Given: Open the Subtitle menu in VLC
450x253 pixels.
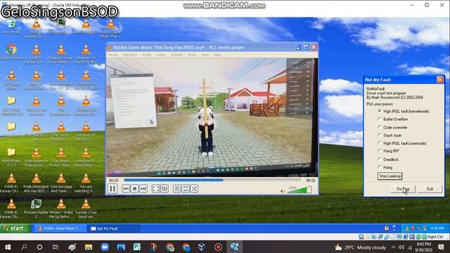Looking at the screenshot, I should (176, 55).
